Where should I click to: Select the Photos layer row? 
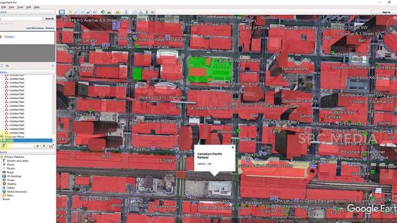(11, 168)
